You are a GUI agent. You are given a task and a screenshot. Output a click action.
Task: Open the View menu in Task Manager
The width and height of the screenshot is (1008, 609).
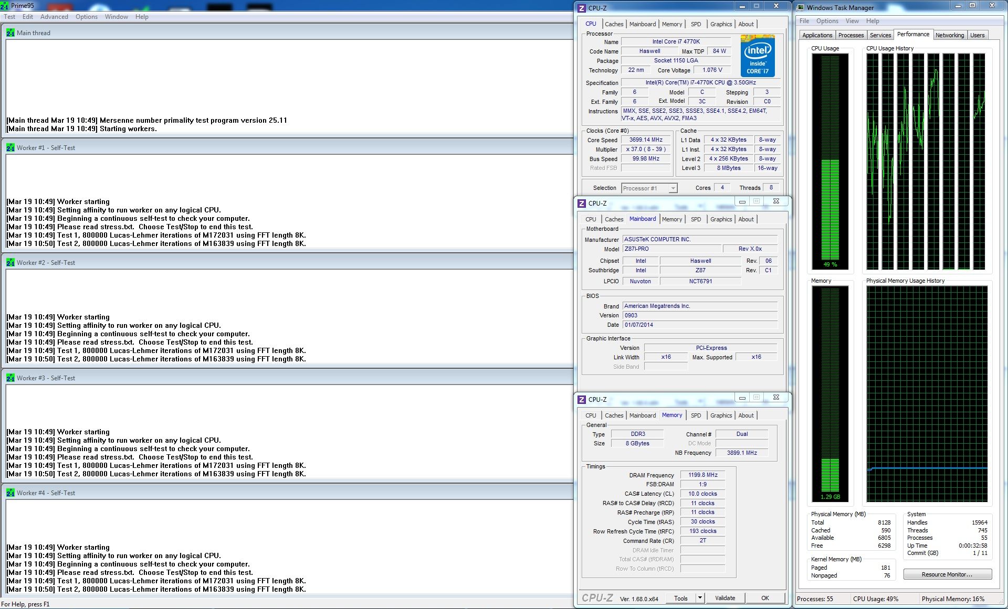[x=852, y=21]
